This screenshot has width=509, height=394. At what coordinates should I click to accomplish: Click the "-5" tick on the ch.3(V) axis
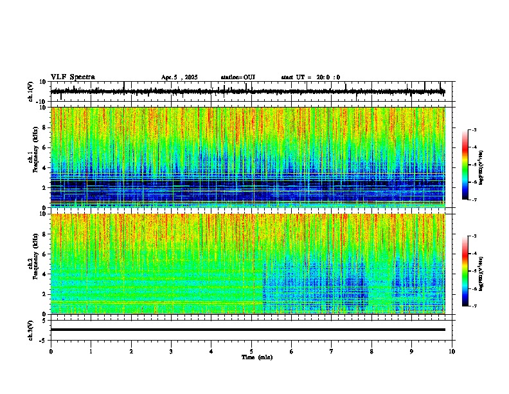point(44,341)
